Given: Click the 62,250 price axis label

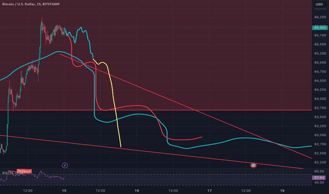Looking at the screenshot, I should [320, 162].
